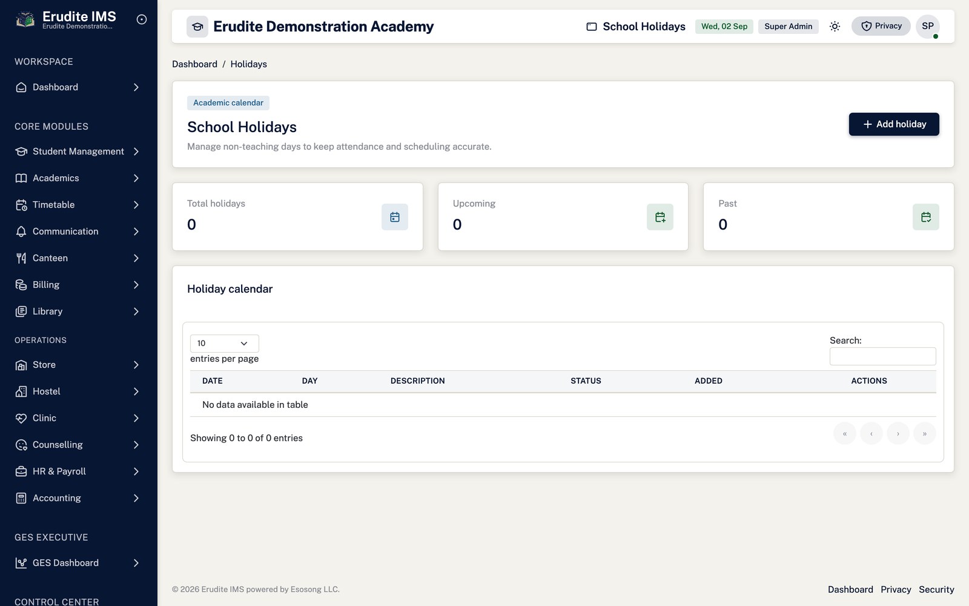Click the Hostel building icon
Viewport: 969px width, 606px height.
click(x=21, y=391)
